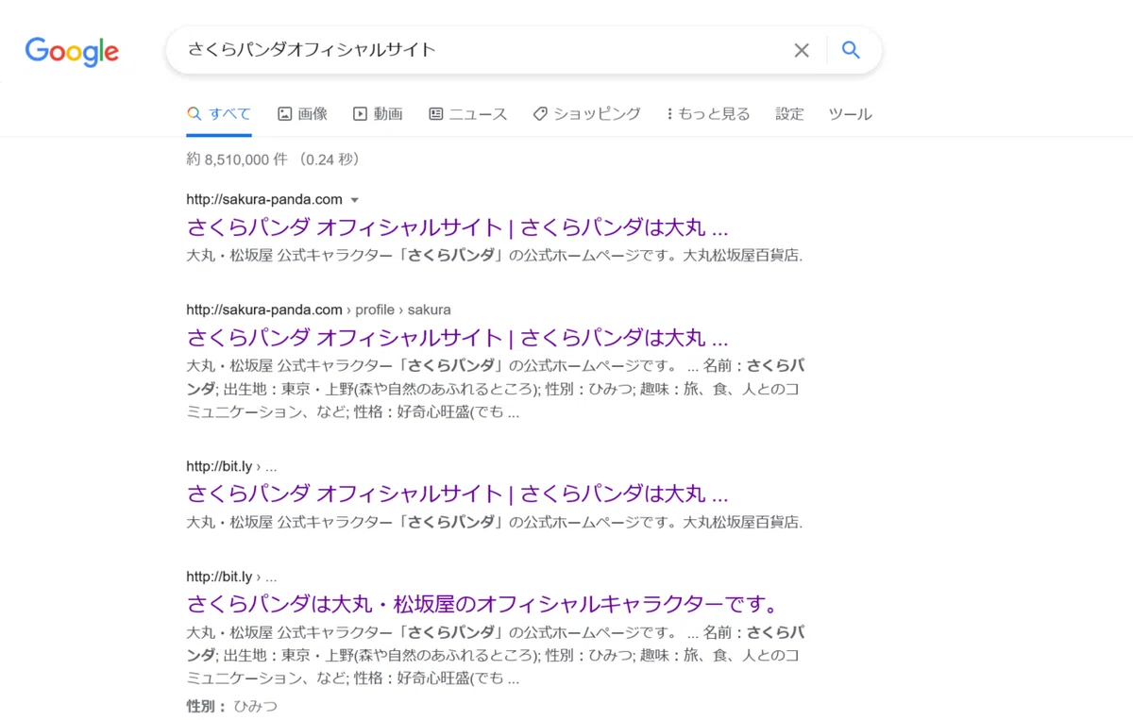Open ツール options
This screenshot has height=720, width=1133.
(850, 114)
